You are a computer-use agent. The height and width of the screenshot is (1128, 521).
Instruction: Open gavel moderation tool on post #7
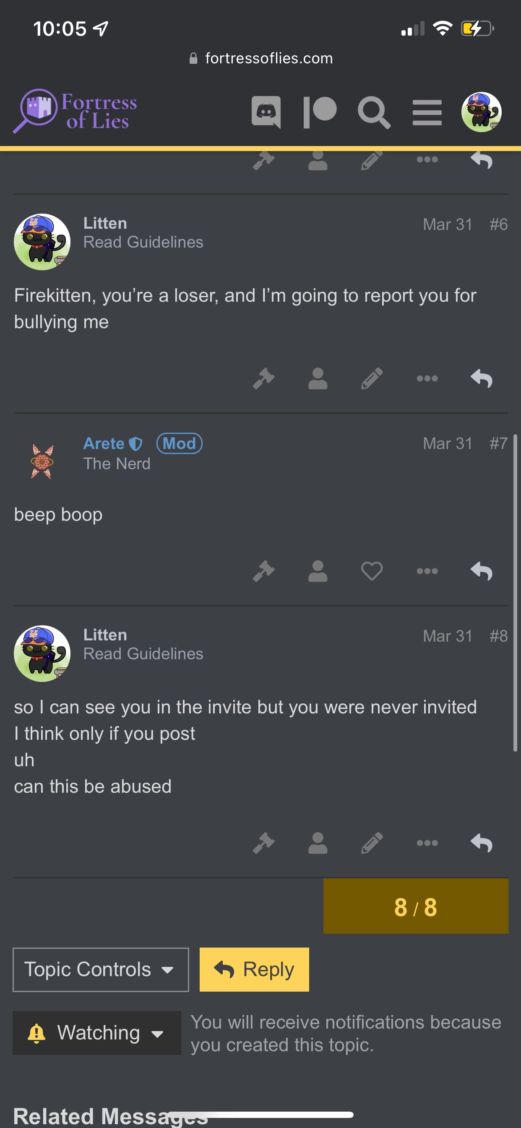click(263, 571)
